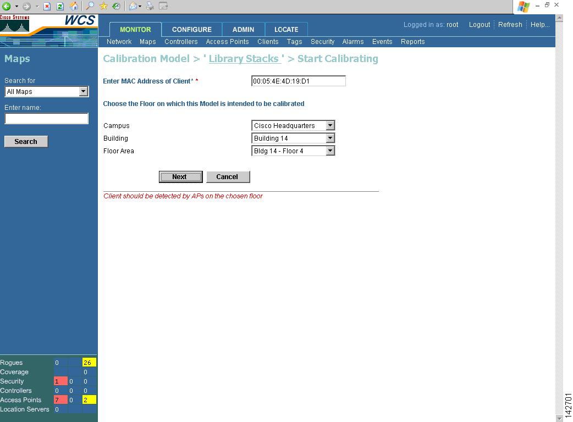Click the yellow Rogues count 26
Image resolution: width=573 pixels, height=422 pixels.
[89, 363]
